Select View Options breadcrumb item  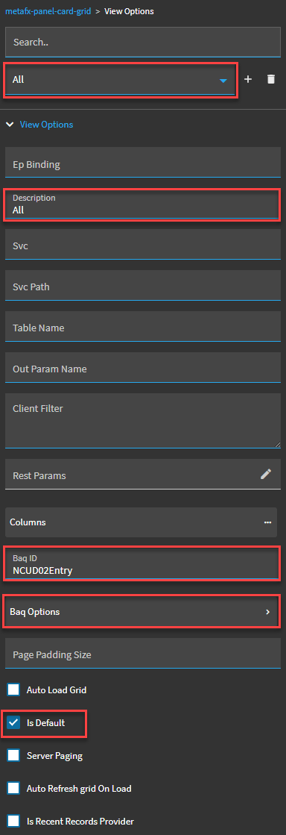[x=129, y=10]
